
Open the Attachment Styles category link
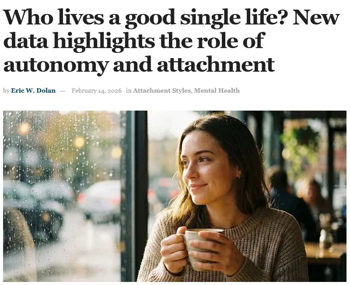161,90
